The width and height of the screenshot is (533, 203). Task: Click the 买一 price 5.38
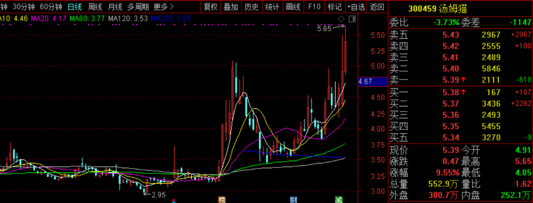(451, 92)
